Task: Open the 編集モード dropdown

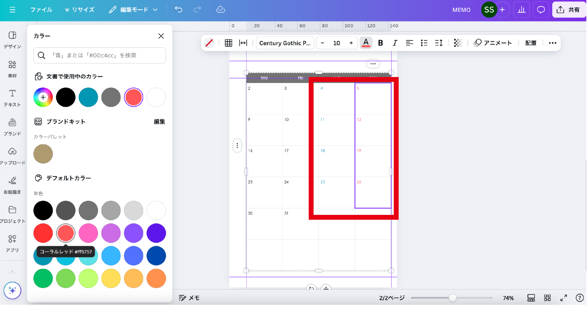Action: [134, 10]
